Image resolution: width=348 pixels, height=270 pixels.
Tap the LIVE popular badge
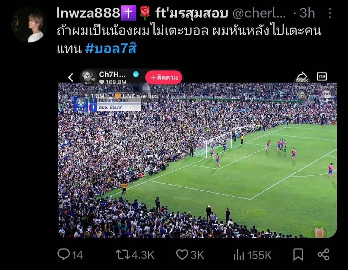137,96
